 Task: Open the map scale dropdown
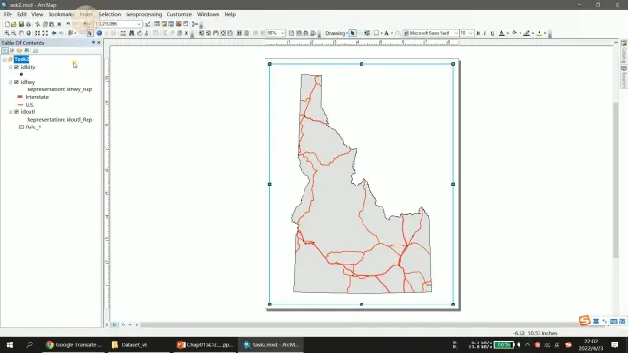[x=139, y=24]
